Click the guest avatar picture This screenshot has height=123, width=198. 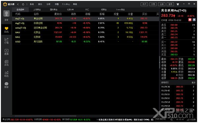click(x=7, y=13)
